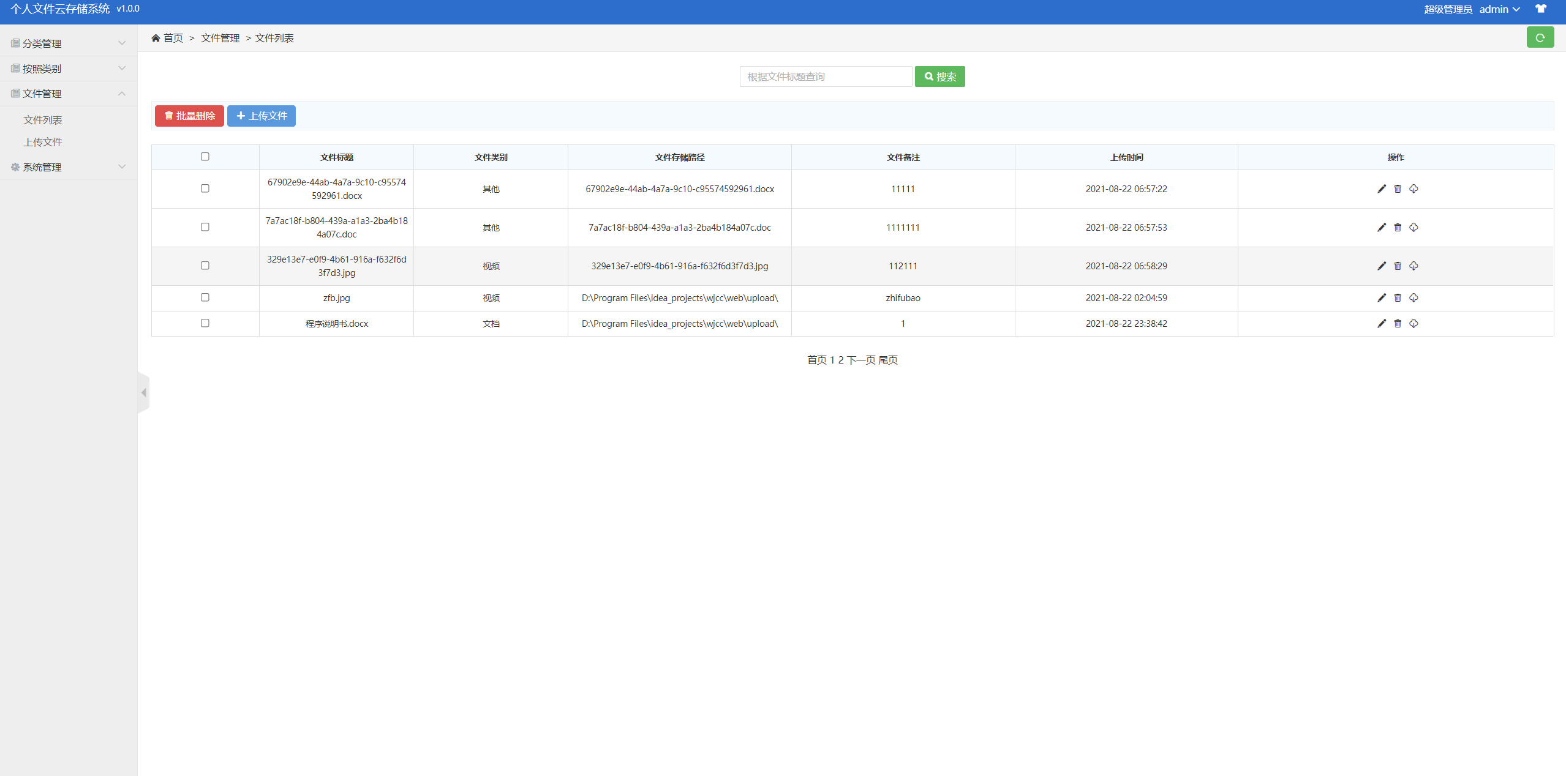Viewport: 1566px width, 776px height.
Task: Click the green 搜索 button
Action: (939, 76)
